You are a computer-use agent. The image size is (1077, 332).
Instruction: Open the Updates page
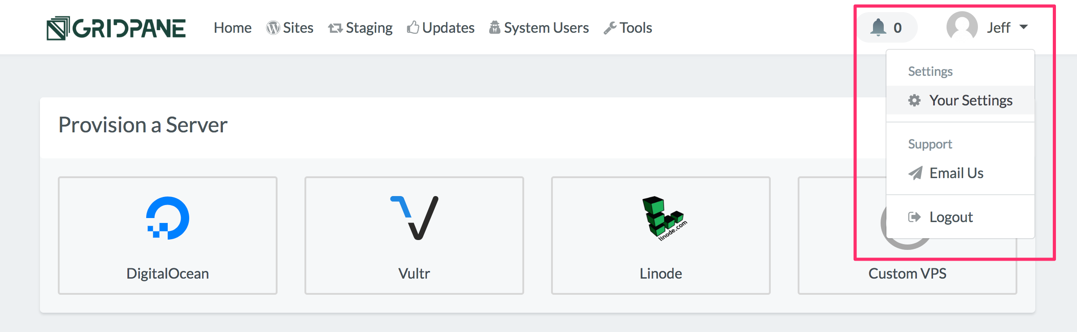(x=440, y=28)
